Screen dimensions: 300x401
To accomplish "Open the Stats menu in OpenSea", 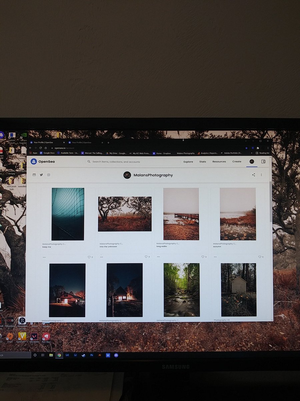I will point(203,161).
